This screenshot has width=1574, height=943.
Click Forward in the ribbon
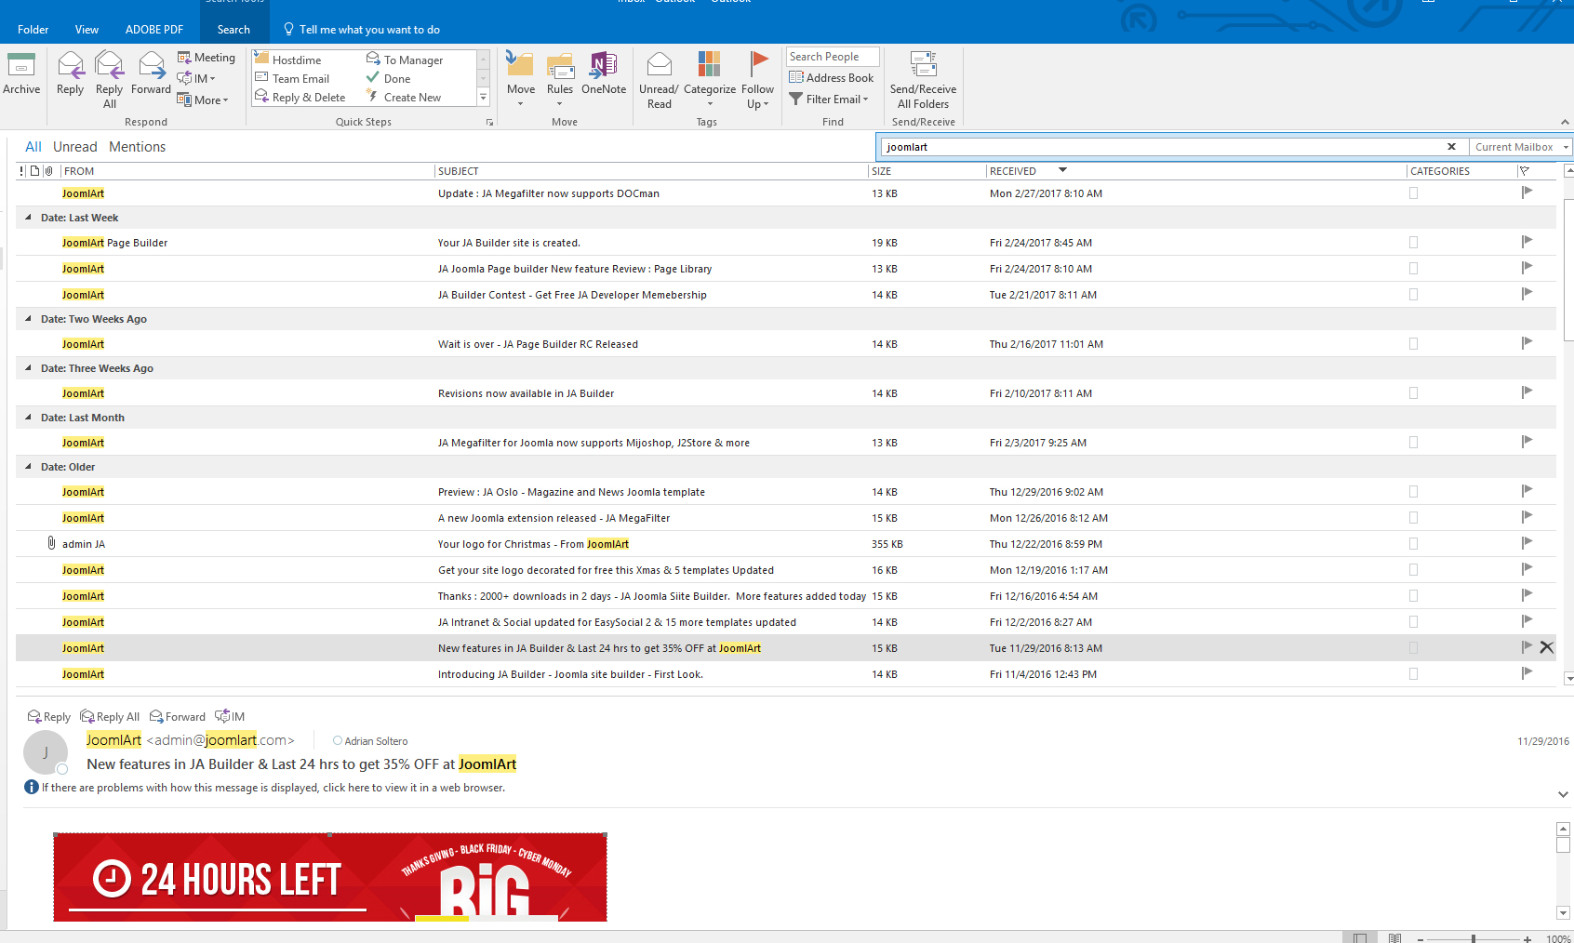pos(151,74)
